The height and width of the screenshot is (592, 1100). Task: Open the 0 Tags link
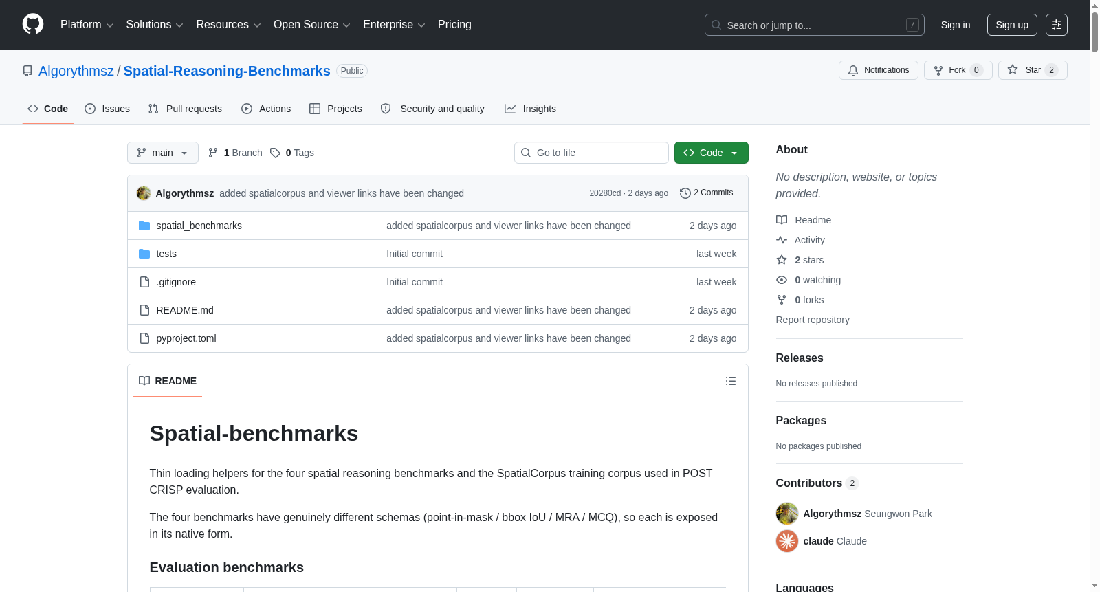(292, 153)
